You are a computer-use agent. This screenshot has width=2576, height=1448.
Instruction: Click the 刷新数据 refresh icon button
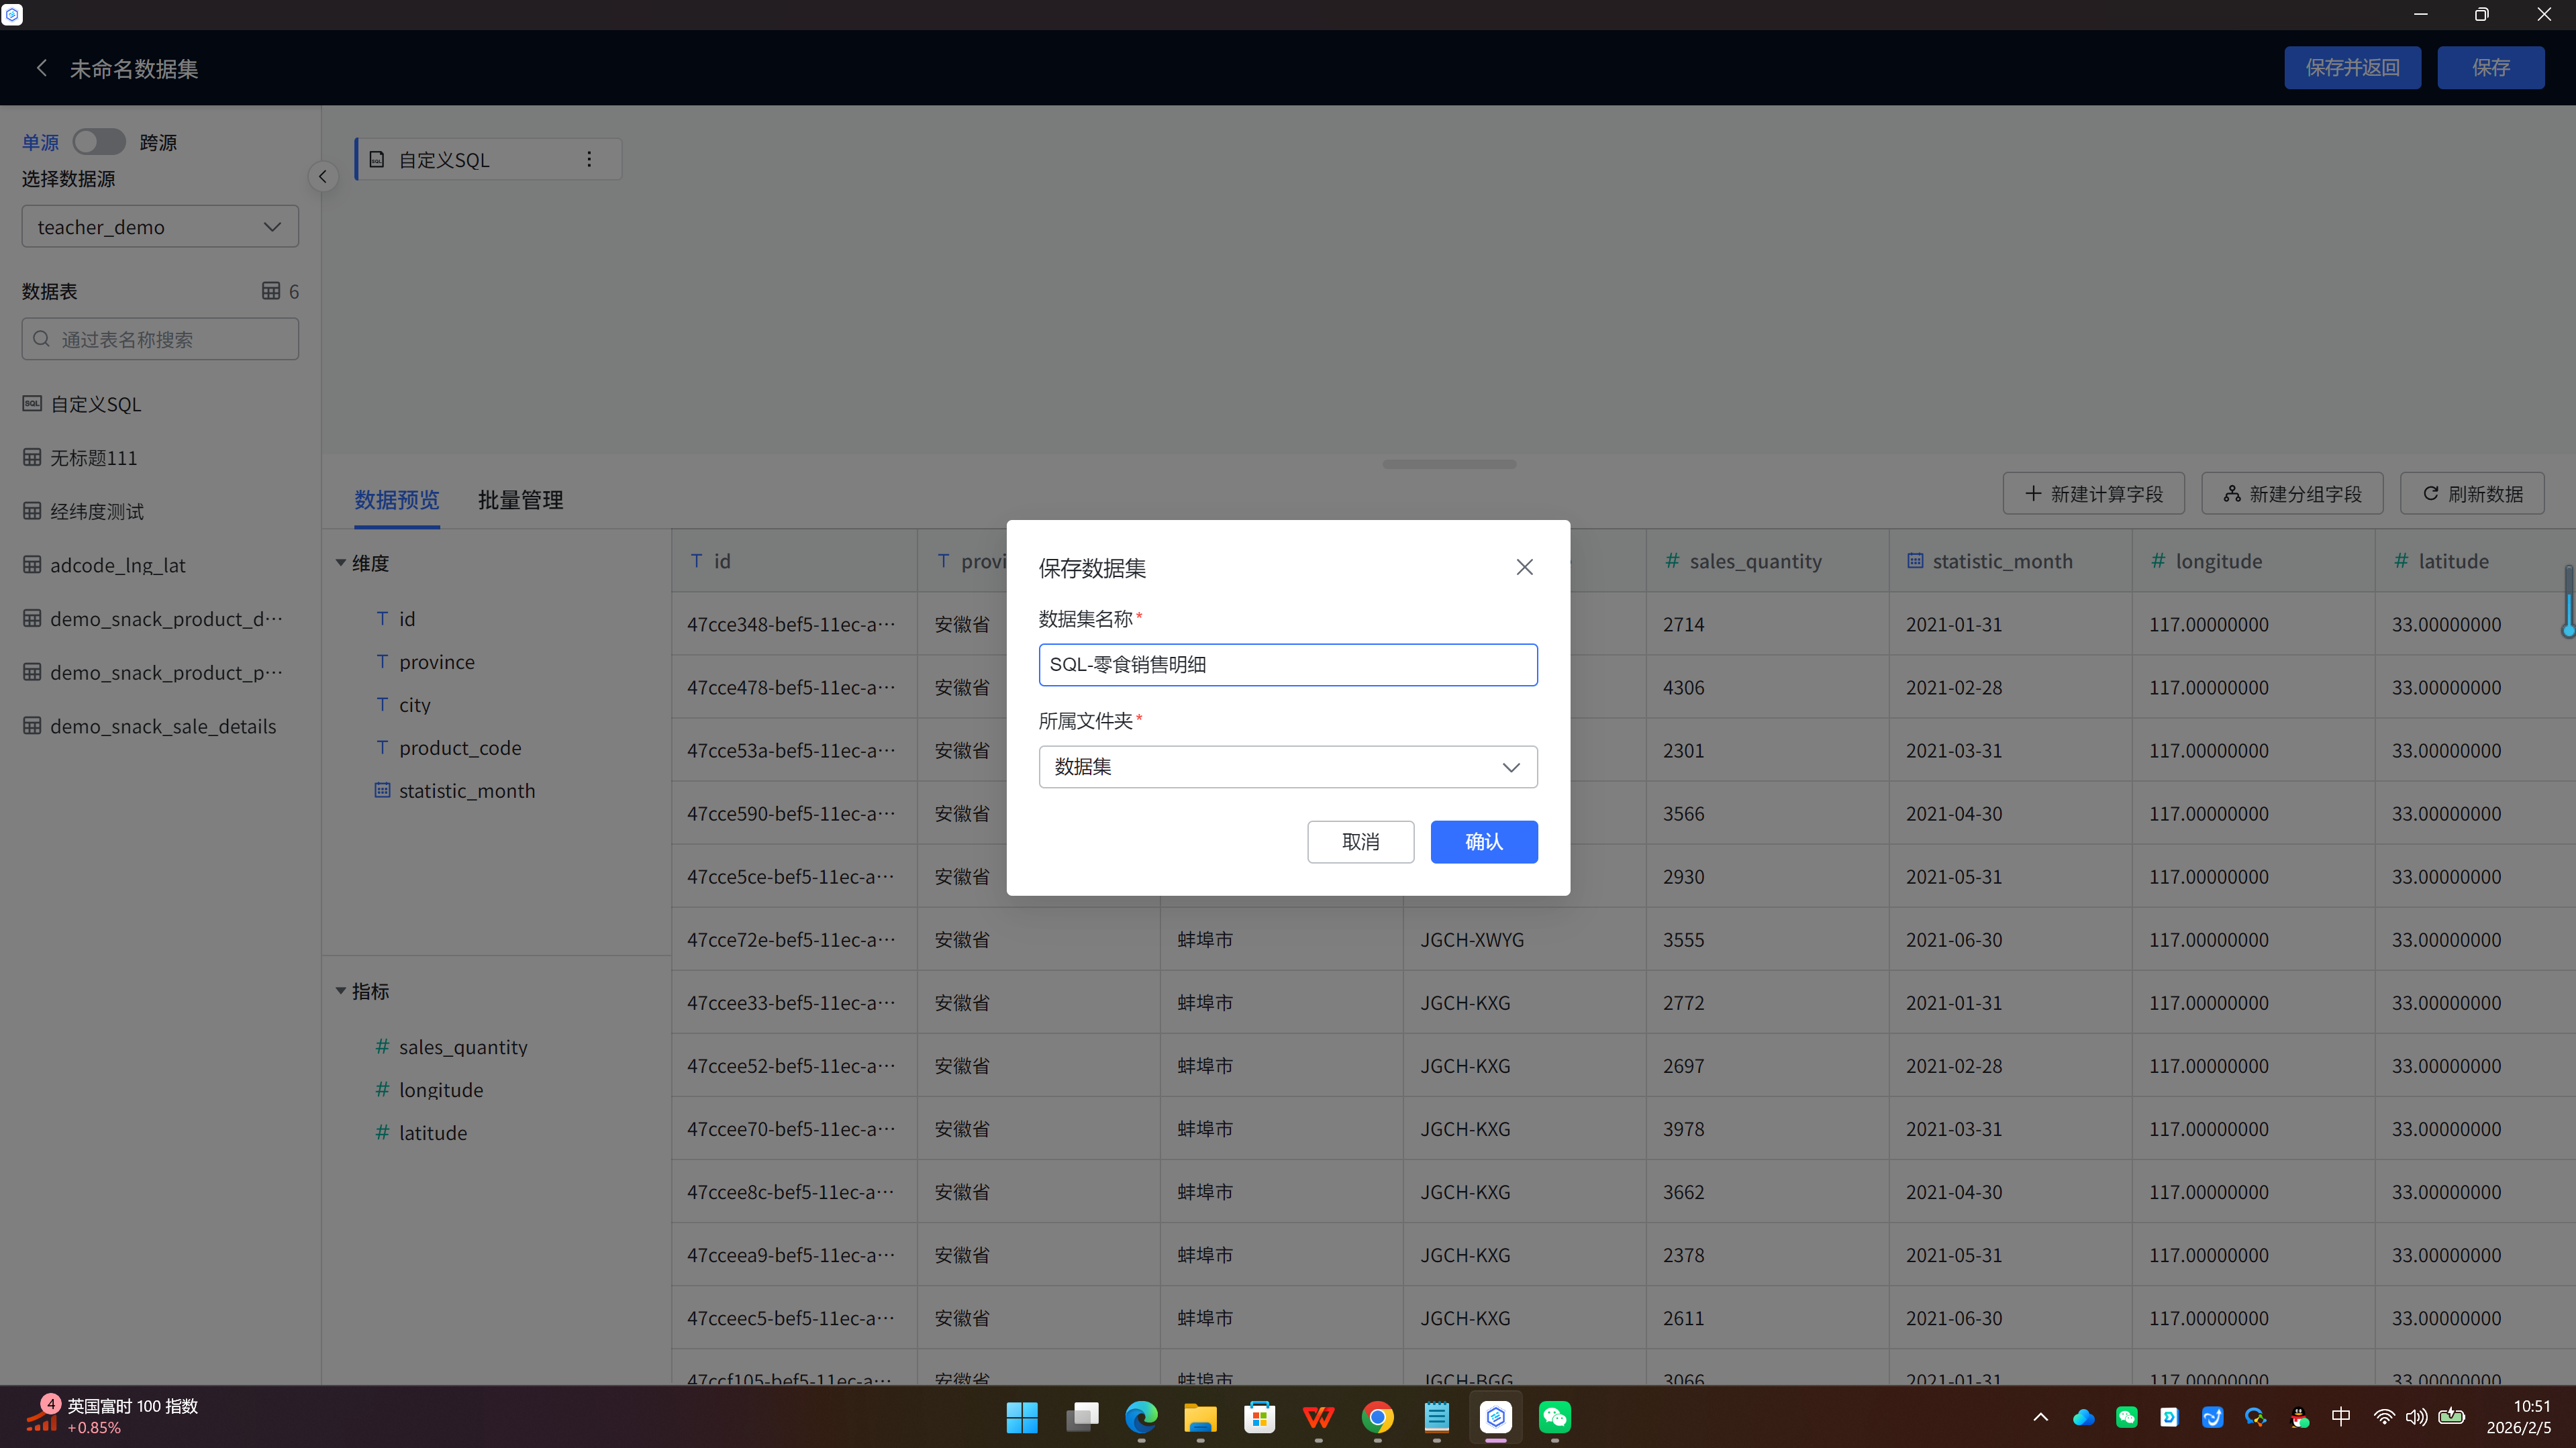(2471, 494)
